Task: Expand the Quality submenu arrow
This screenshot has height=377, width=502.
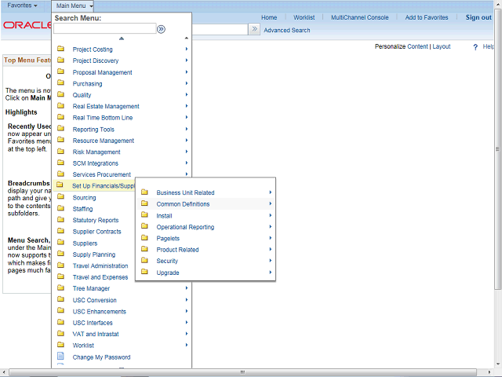Action: [x=187, y=94]
